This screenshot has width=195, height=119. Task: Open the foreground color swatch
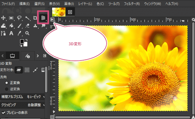pos(22,41)
